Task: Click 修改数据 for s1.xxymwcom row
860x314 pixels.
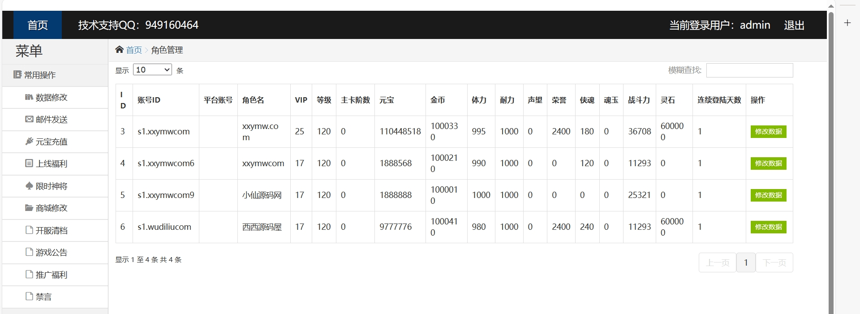Action: [769, 132]
